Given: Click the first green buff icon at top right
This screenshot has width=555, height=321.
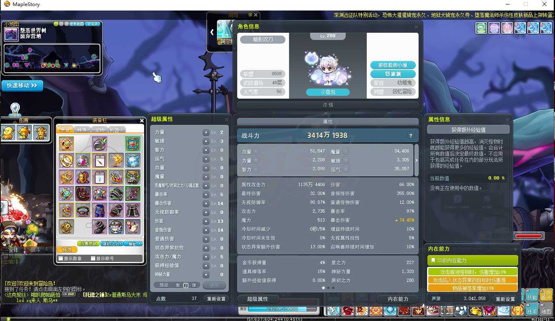Looking at the screenshot, I should (481, 28).
